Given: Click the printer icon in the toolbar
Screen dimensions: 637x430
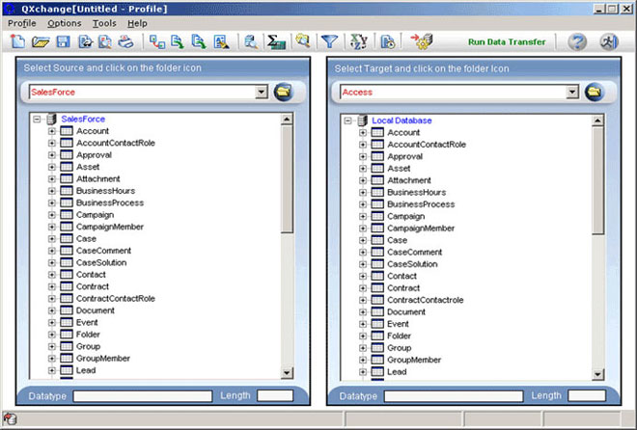Looking at the screenshot, I should click(125, 41).
